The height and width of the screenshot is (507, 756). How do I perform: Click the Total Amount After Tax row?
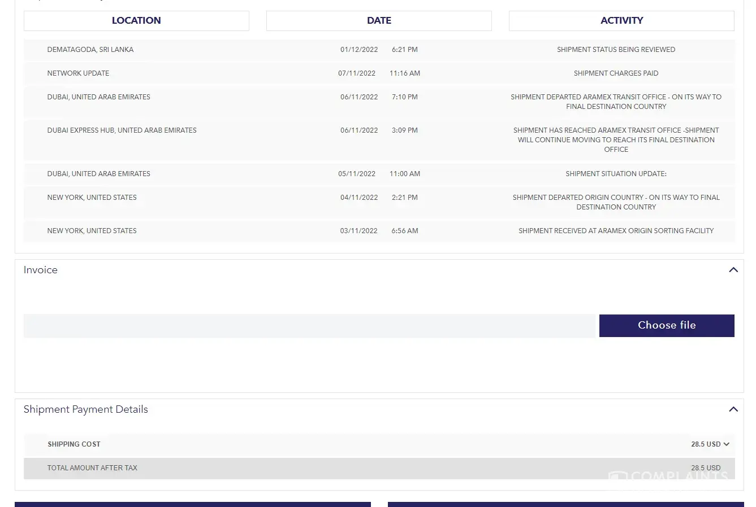coord(92,468)
